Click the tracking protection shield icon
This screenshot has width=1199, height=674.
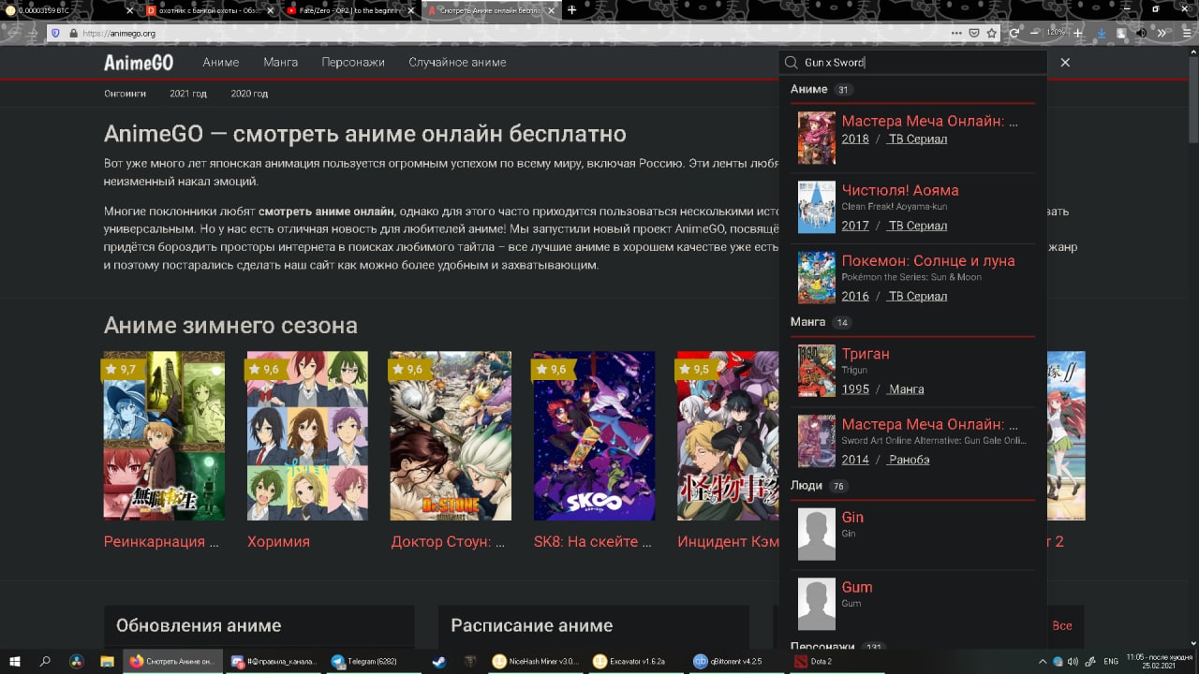(55, 33)
